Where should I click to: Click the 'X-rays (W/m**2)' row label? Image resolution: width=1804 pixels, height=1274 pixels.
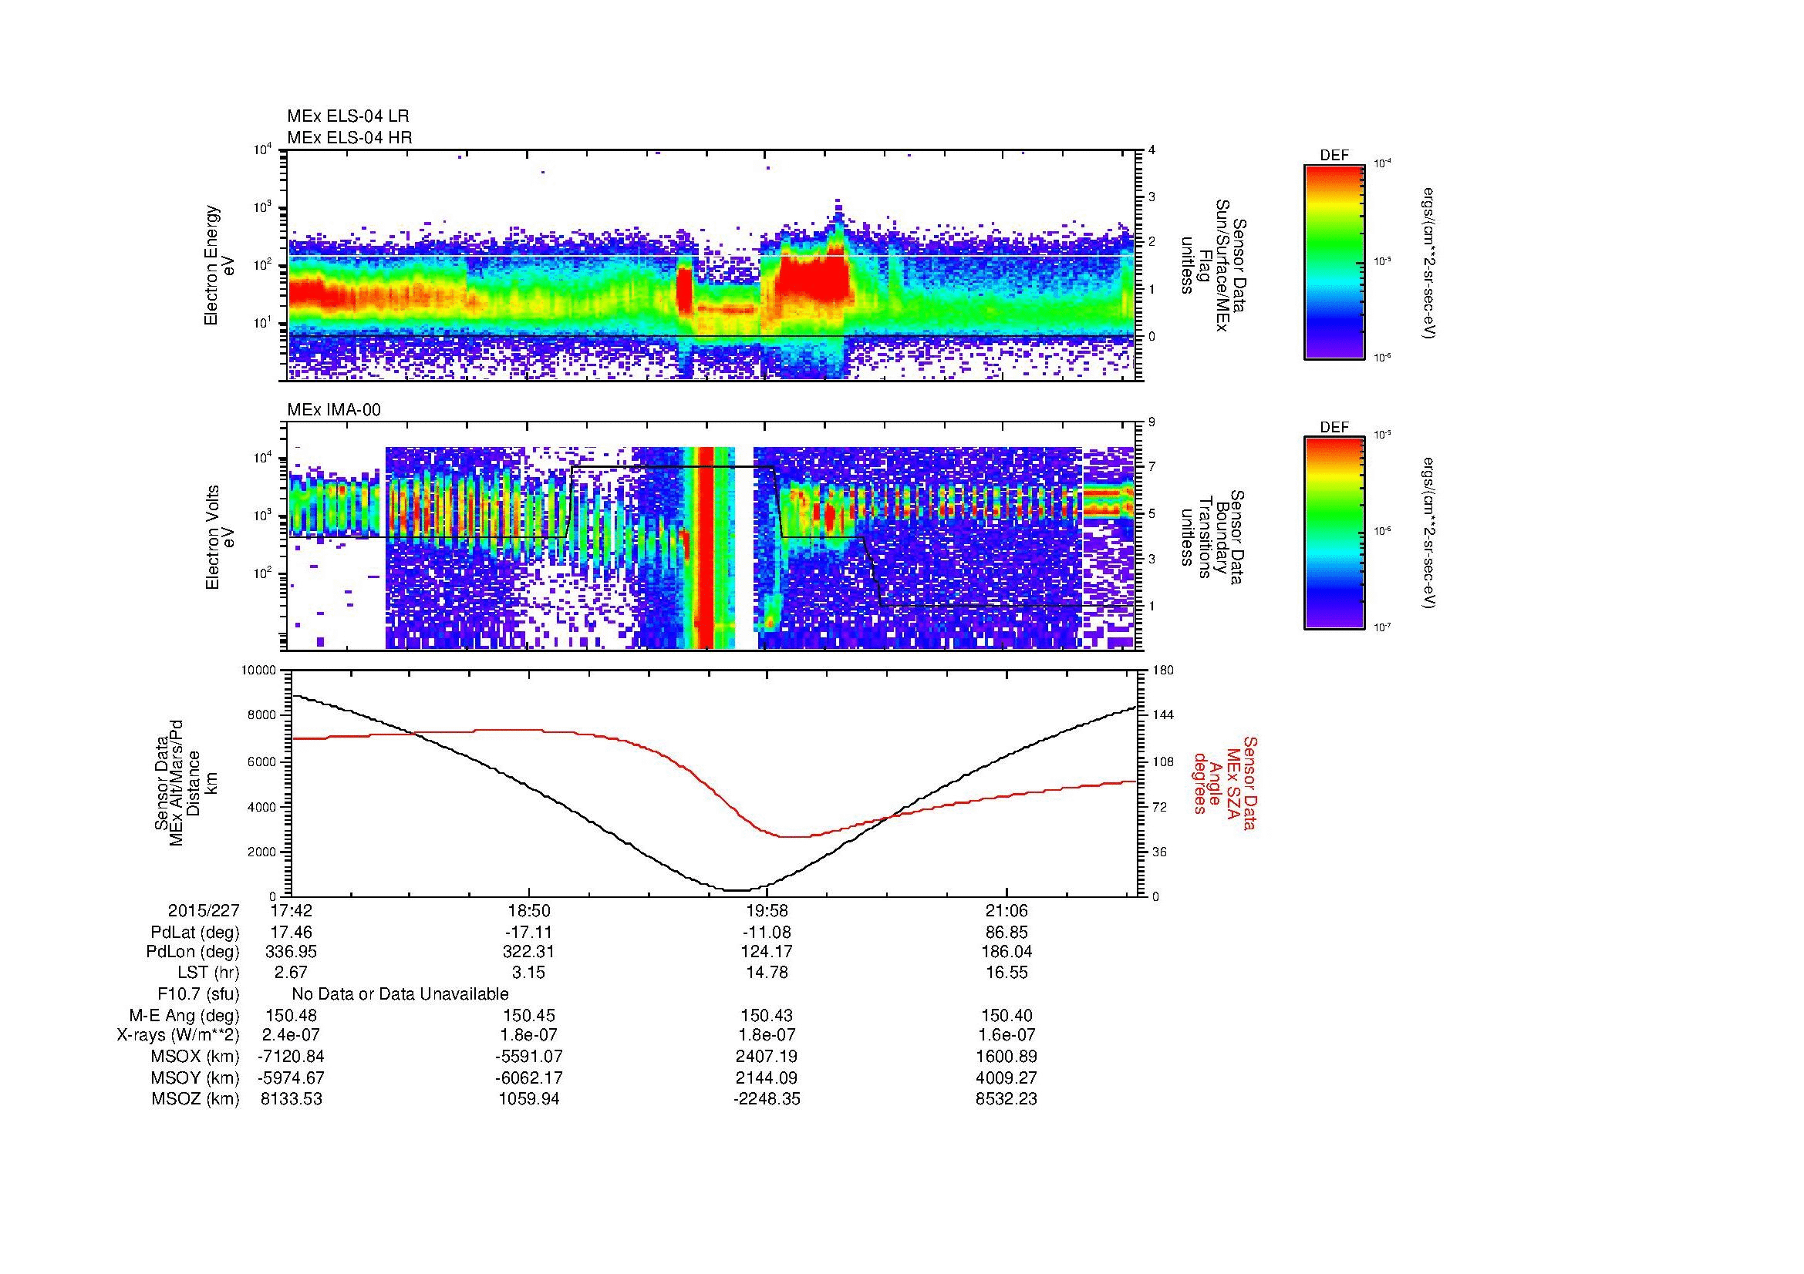click(178, 1035)
